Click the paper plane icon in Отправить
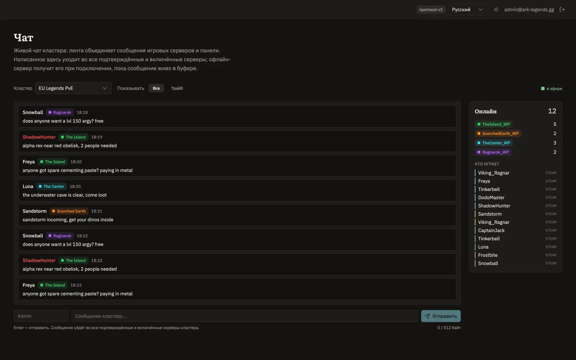This screenshot has width=576, height=360. pos(427,316)
